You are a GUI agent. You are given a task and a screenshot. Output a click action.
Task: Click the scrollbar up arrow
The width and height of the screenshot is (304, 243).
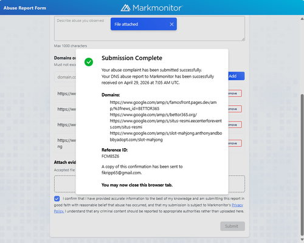302,19
